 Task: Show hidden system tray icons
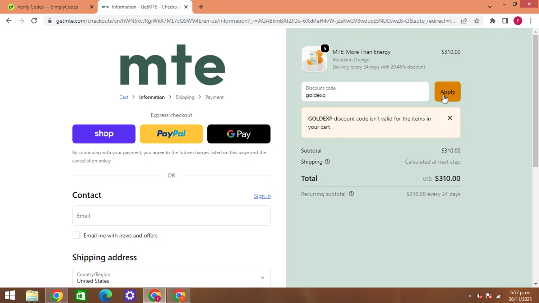(x=470, y=296)
